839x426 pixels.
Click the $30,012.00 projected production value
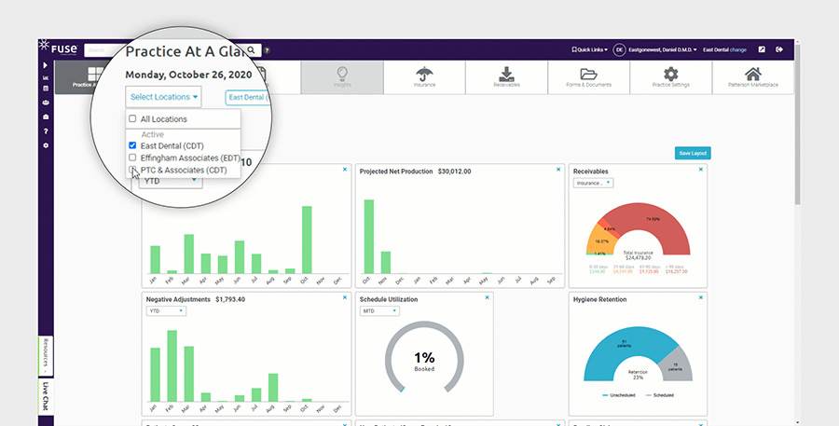tap(454, 172)
